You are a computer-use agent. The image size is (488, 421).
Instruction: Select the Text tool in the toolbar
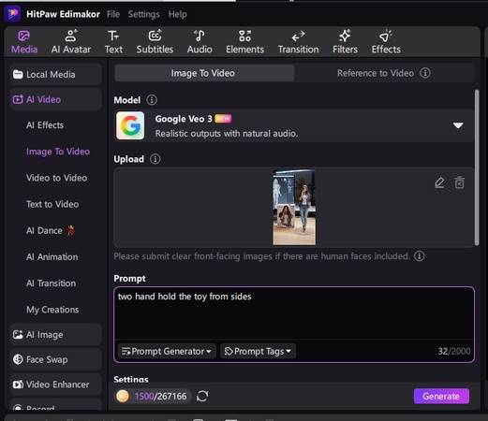click(x=113, y=42)
